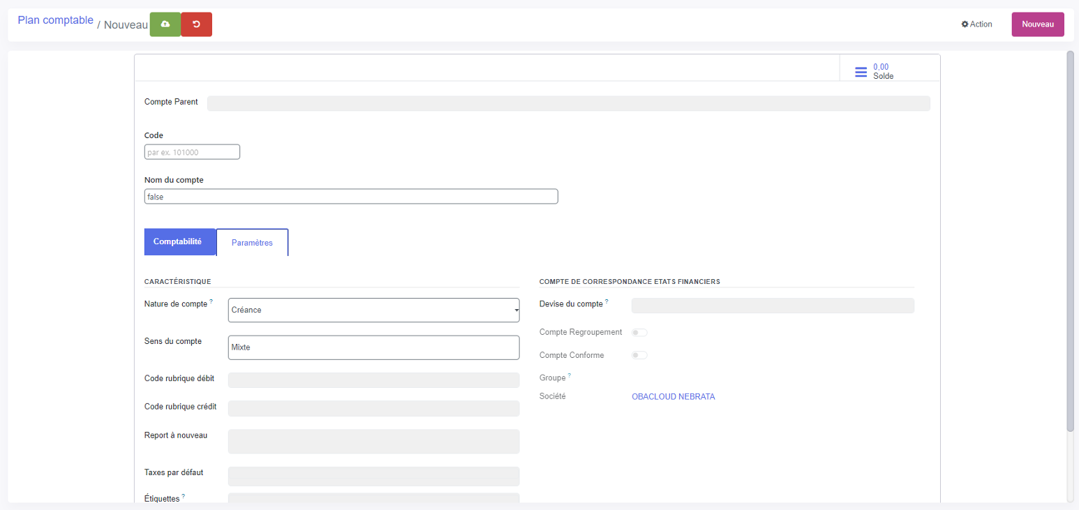Go back to Plan comptable breadcrumb
Screen dimensions: 1079x510
55,20
